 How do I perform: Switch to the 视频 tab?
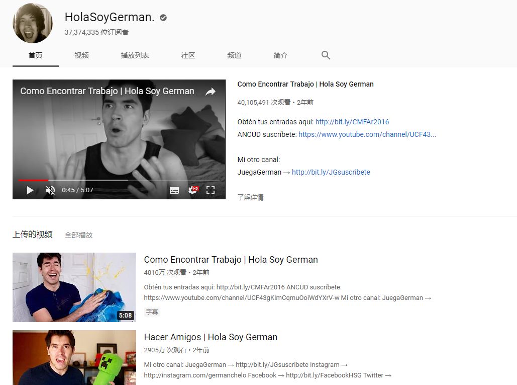tap(81, 55)
